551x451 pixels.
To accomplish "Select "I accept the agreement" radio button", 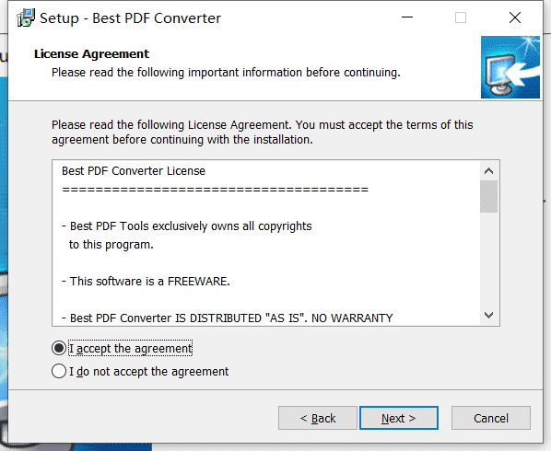I will click(59, 348).
